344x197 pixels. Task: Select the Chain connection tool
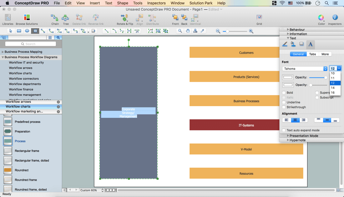click(55, 18)
